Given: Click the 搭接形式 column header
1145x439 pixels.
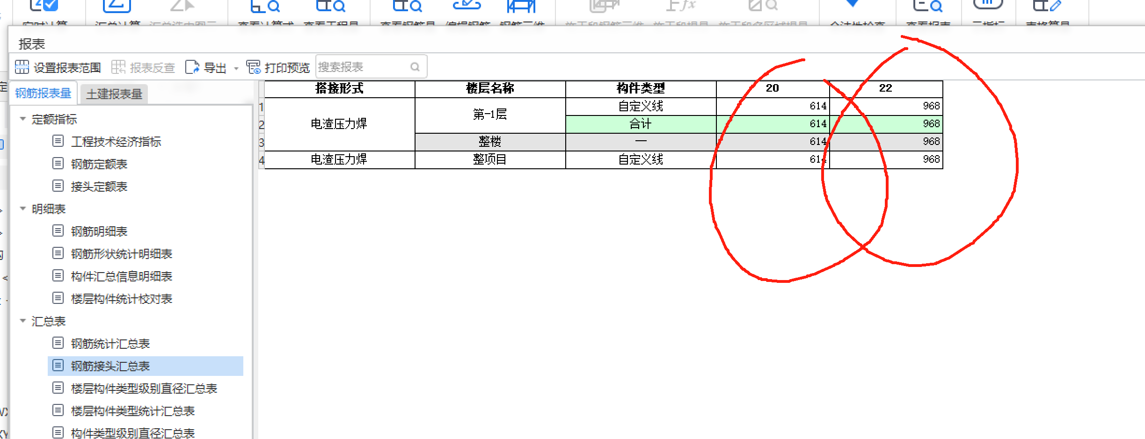Looking at the screenshot, I should tap(340, 89).
